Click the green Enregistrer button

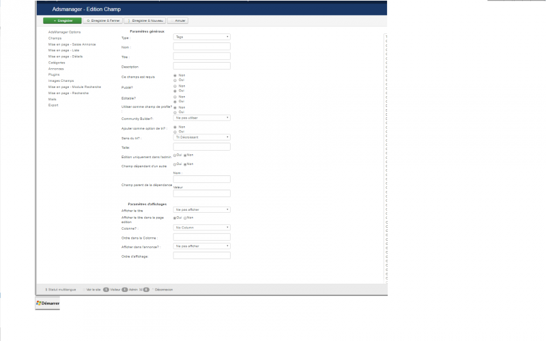(62, 21)
